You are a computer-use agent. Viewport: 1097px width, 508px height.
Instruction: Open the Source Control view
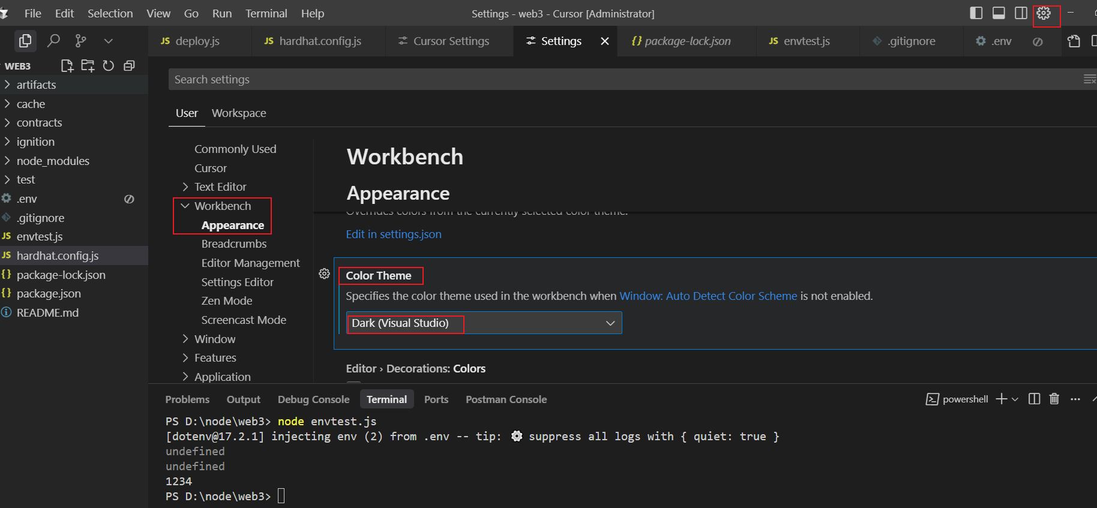(80, 41)
